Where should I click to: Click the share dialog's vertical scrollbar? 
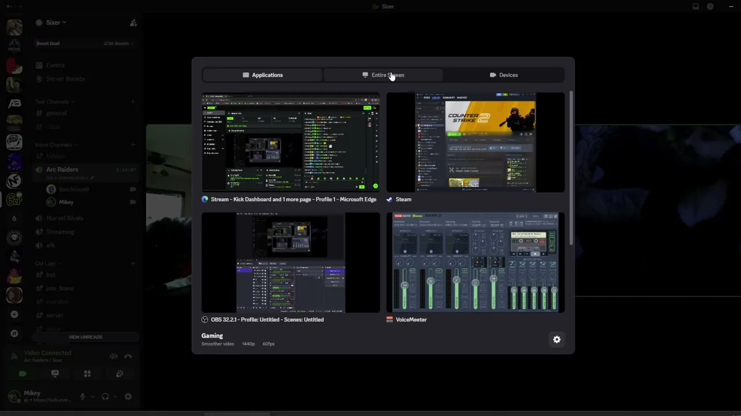coord(571,168)
